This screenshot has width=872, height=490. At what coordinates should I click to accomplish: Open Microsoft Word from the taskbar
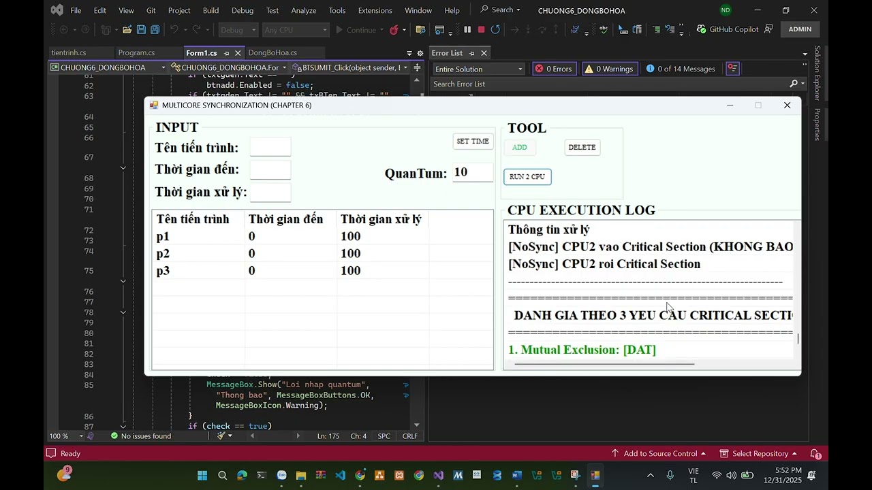click(x=516, y=475)
